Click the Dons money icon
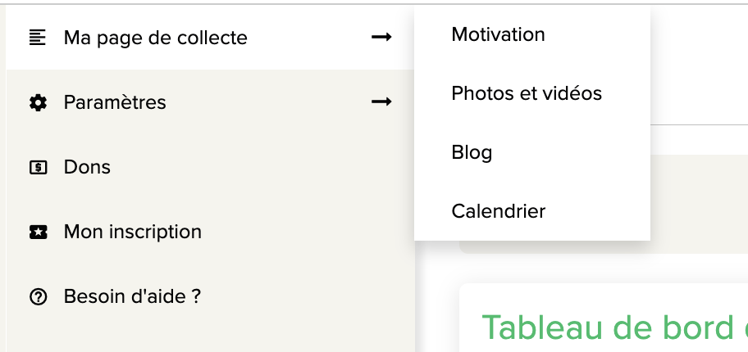 [37, 168]
